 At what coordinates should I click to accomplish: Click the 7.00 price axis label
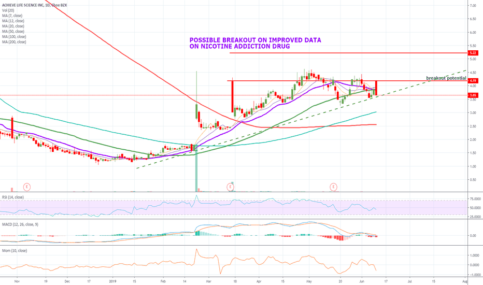473,6
